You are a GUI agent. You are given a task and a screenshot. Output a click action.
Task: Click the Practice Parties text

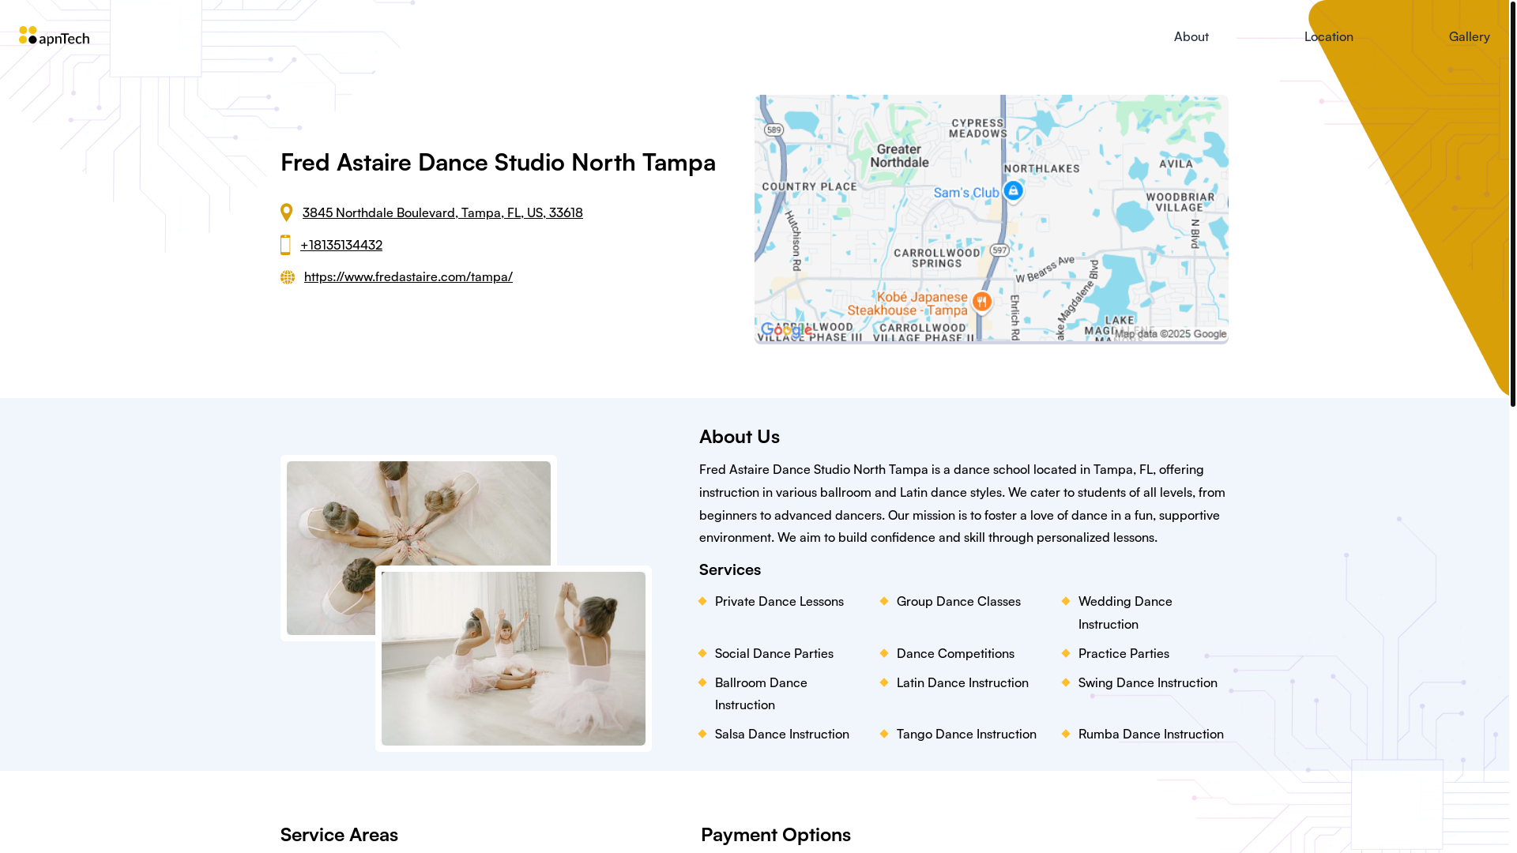(1123, 653)
